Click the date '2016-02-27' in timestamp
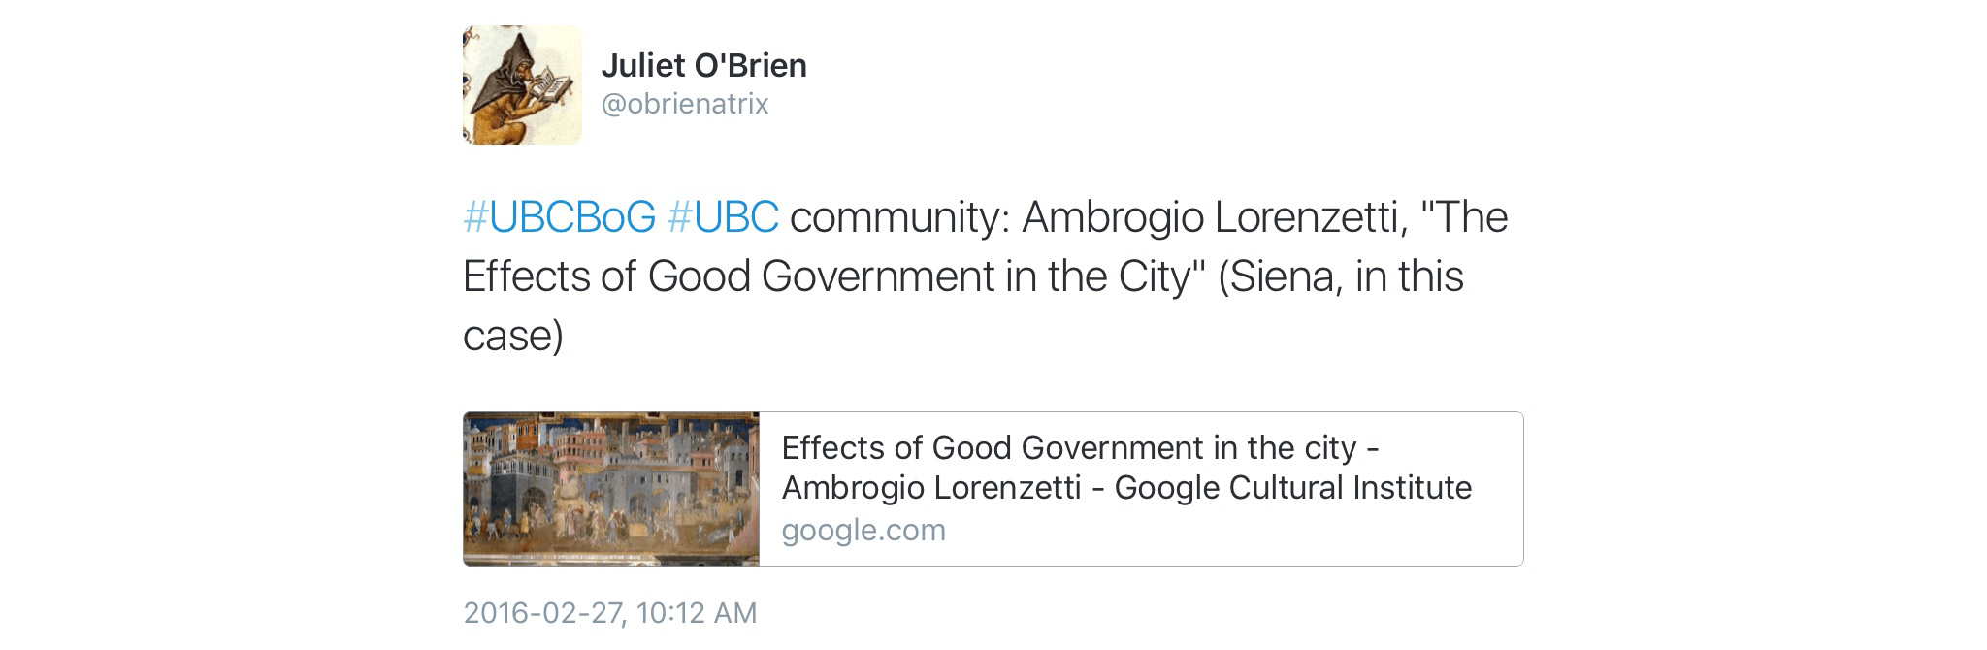The height and width of the screenshot is (650, 1987). coord(544,613)
